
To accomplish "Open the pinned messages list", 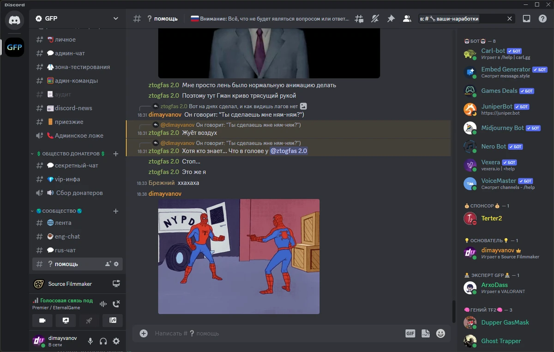I will tap(391, 18).
